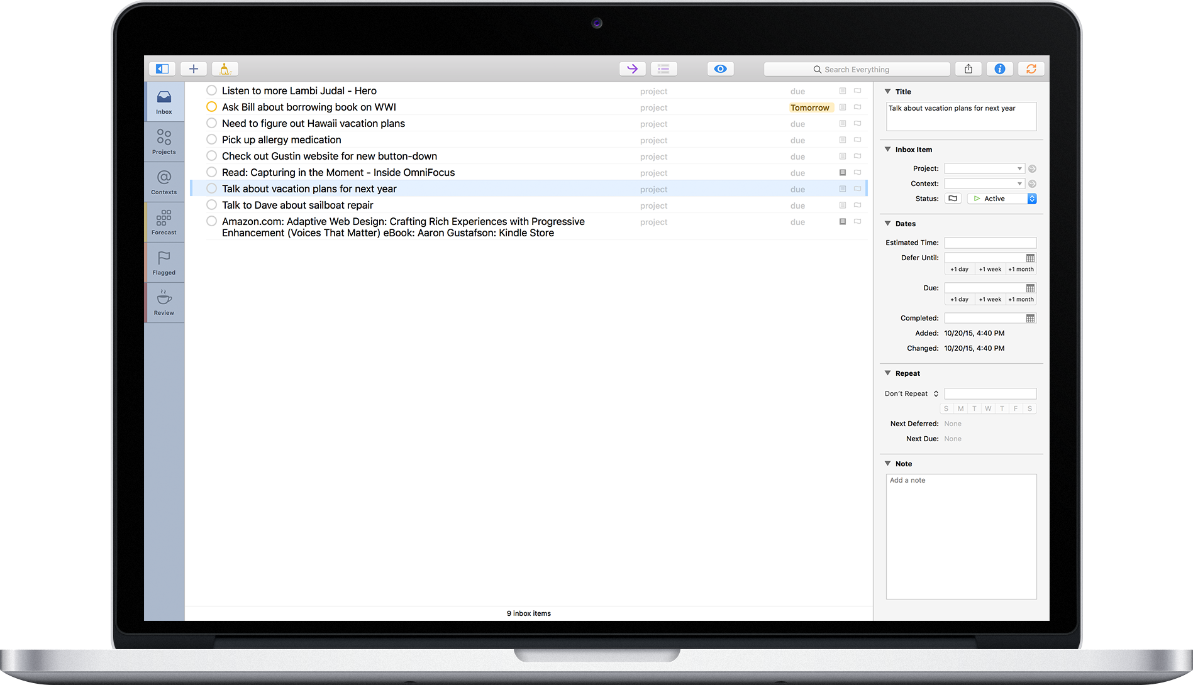Click the Estimated Time field
This screenshot has width=1193, height=685.
990,243
